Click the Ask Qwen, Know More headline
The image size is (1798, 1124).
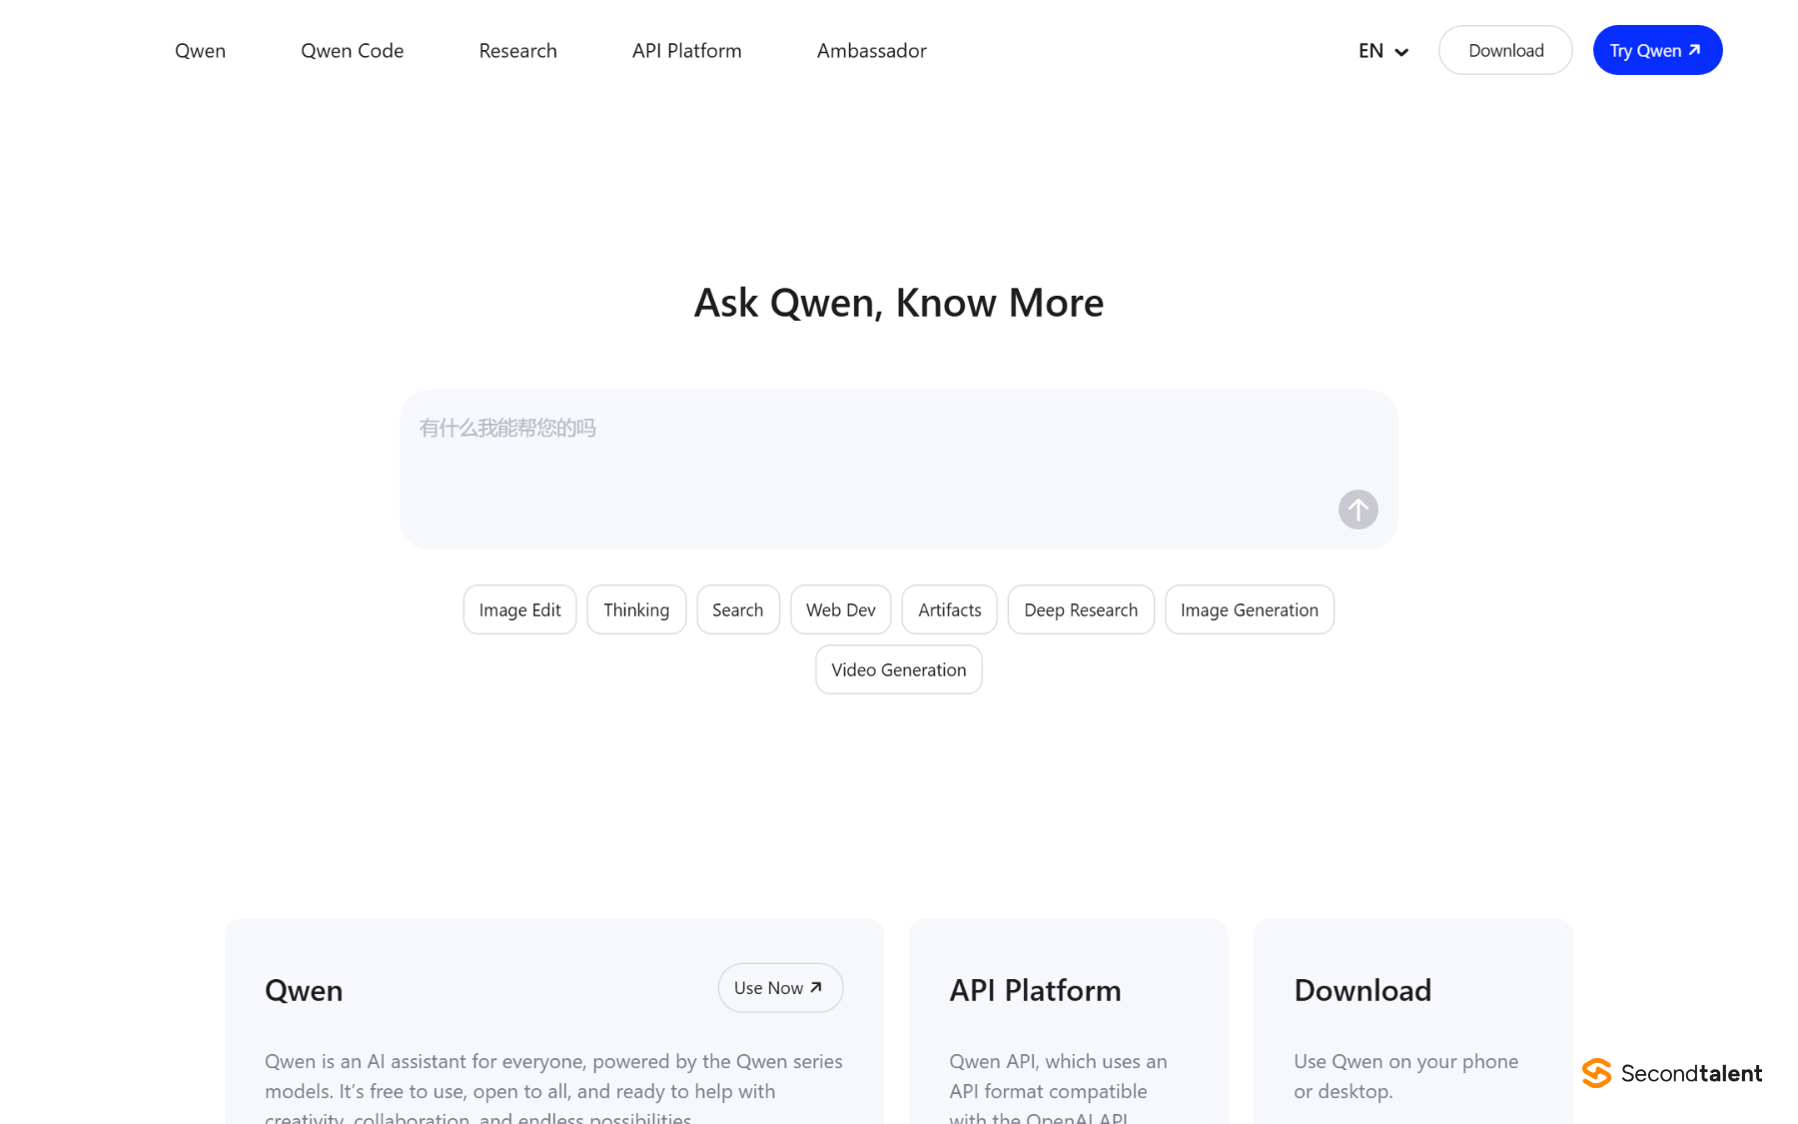[899, 303]
